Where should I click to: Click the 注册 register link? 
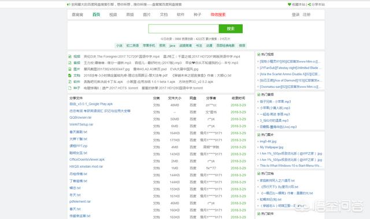point(306,14)
